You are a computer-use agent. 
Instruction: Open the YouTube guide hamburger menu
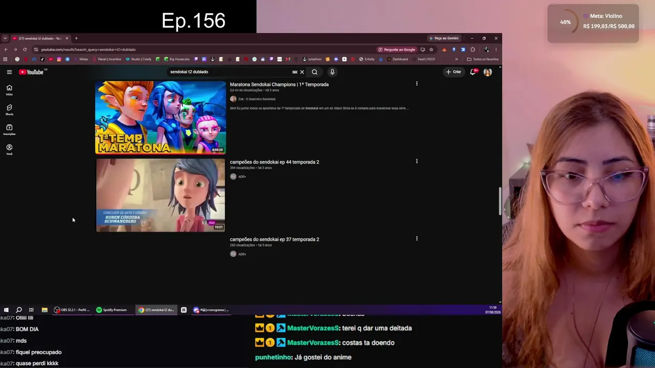pos(9,72)
